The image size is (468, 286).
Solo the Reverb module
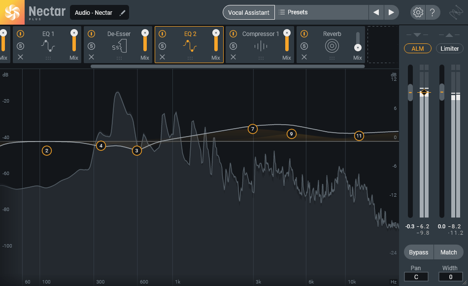point(304,46)
